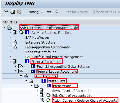
Task: Select Financial Accounting Global Settings entry
Action: pos(63,67)
